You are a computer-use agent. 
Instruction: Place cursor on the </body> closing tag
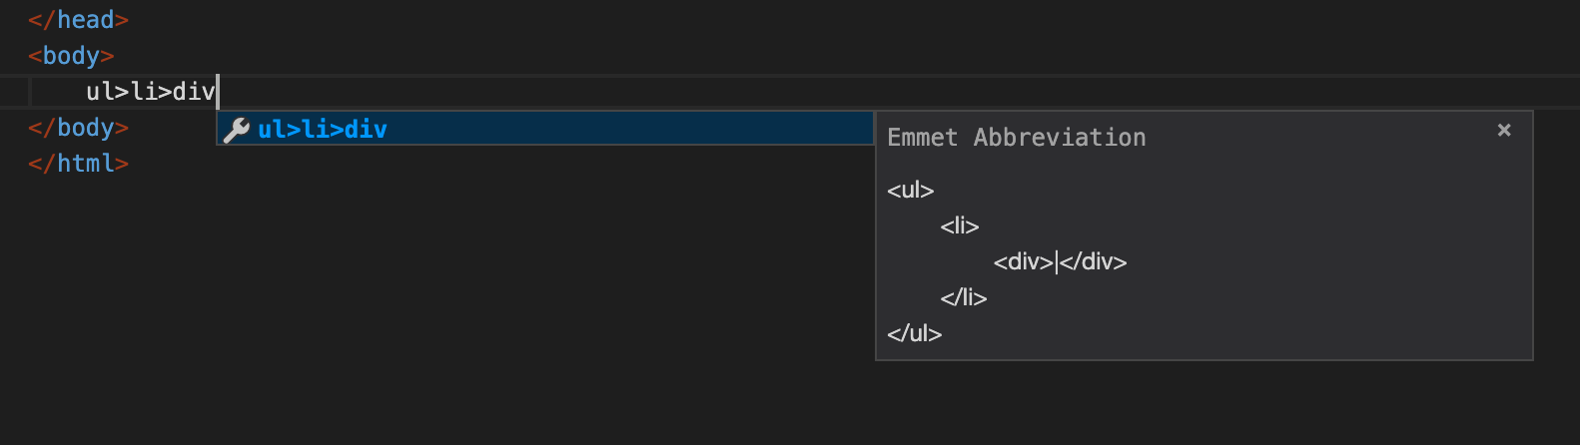click(79, 128)
